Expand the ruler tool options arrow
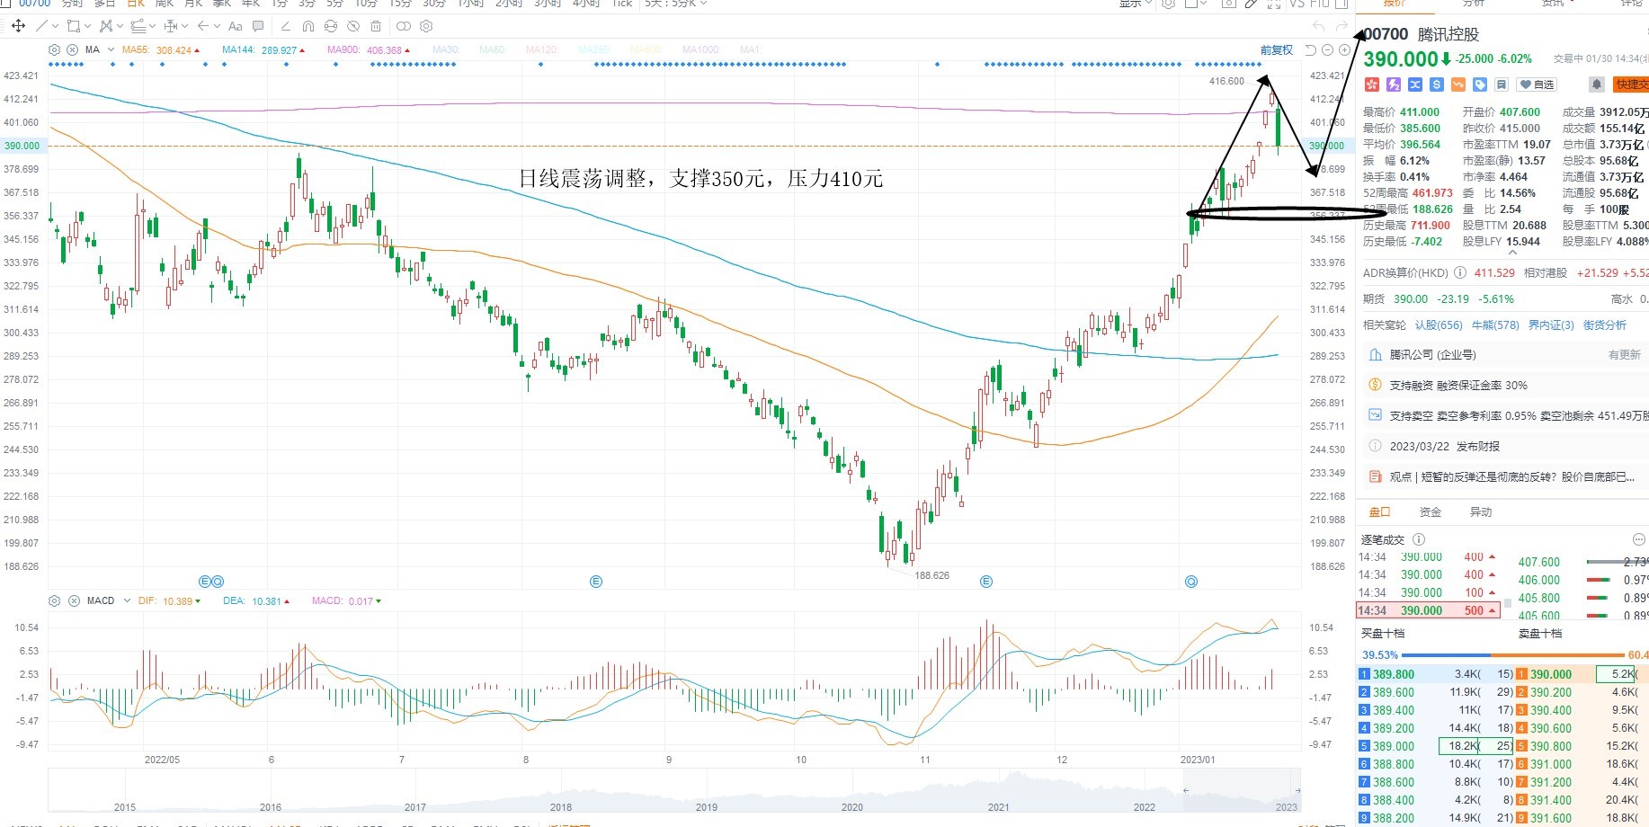The image size is (1649, 827). (x=184, y=26)
